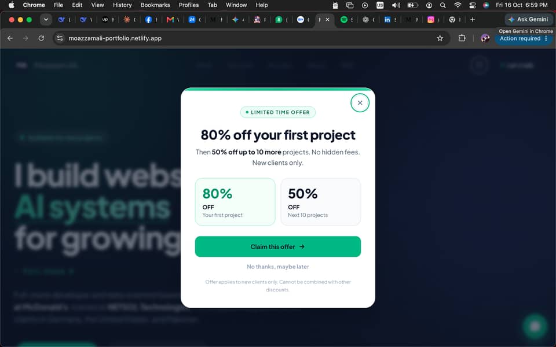Viewport: 556px width, 347px height.
Task: Open Chrome's three-dot menu
Action: [x=546, y=38]
